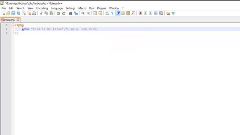Click the Close document toolbar icon

[x=24, y=13]
